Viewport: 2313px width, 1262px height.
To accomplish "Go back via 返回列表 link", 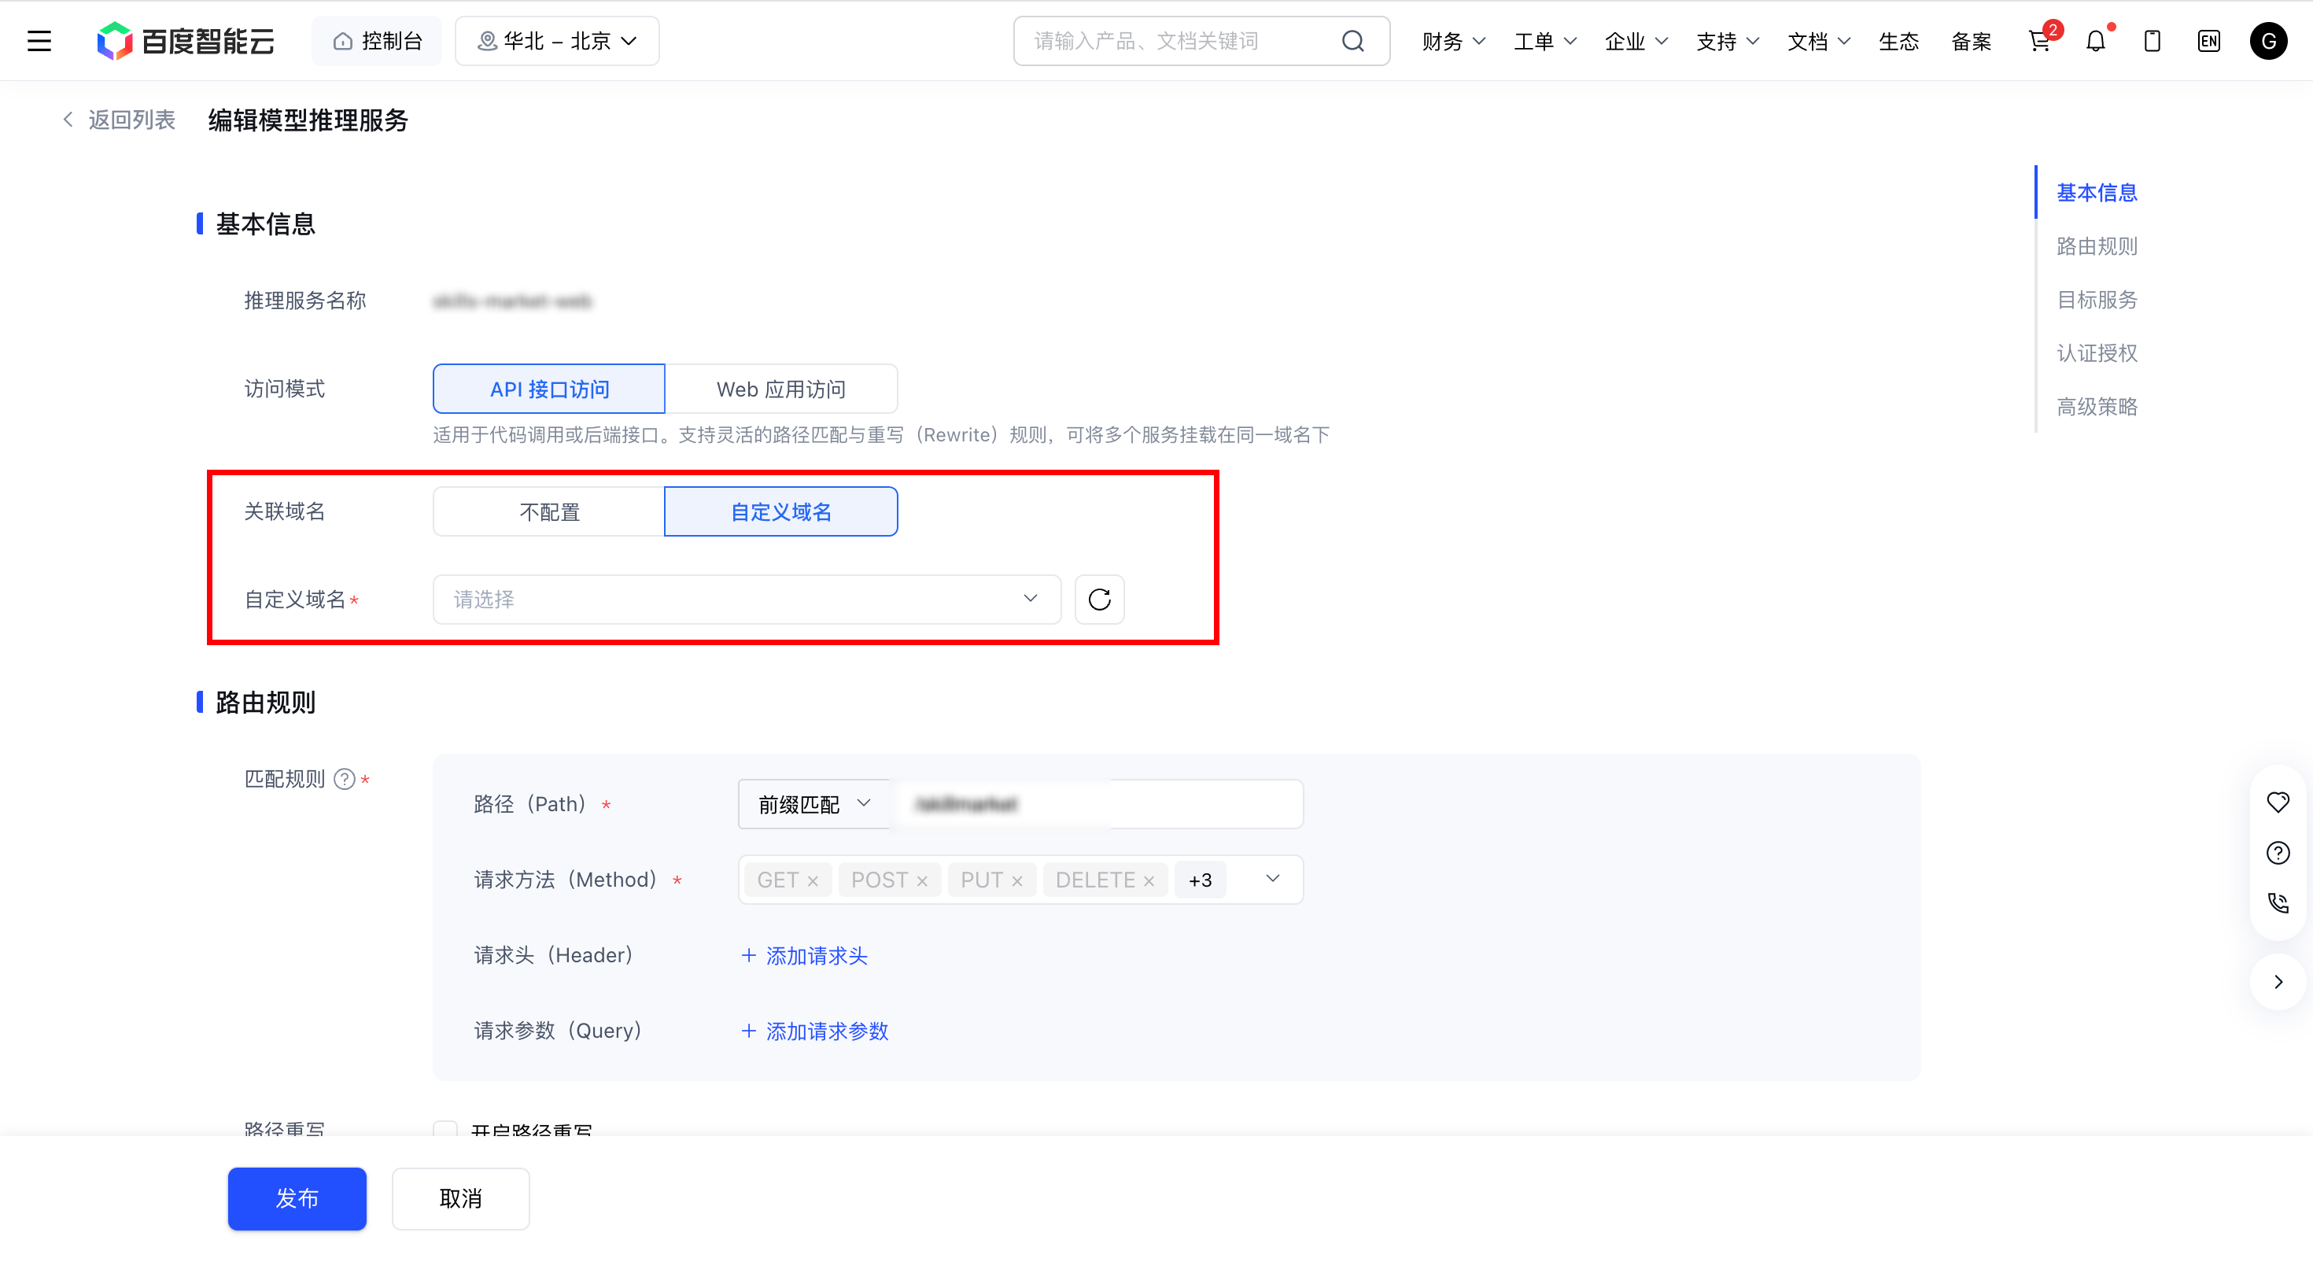I will point(119,120).
